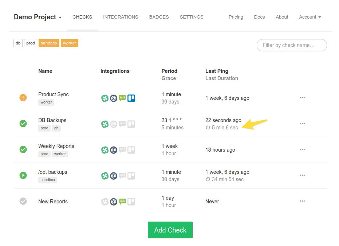
Task: Open the Demo Project dropdown
Action: point(38,17)
